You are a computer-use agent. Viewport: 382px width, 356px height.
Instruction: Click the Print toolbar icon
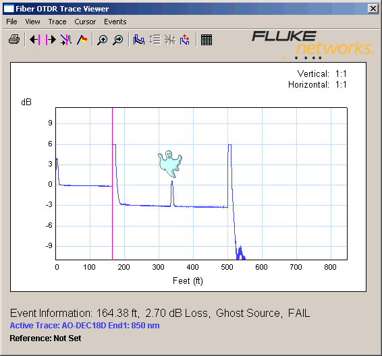[14, 39]
